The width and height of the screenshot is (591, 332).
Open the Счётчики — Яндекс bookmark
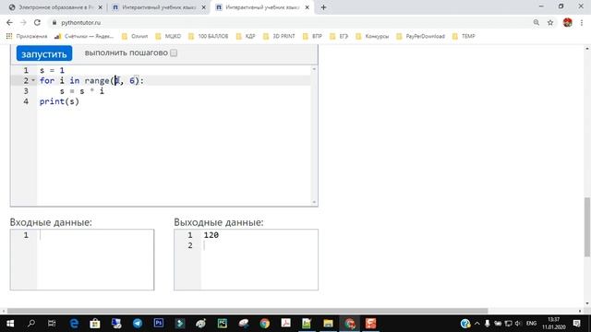pyautogui.click(x=84, y=36)
